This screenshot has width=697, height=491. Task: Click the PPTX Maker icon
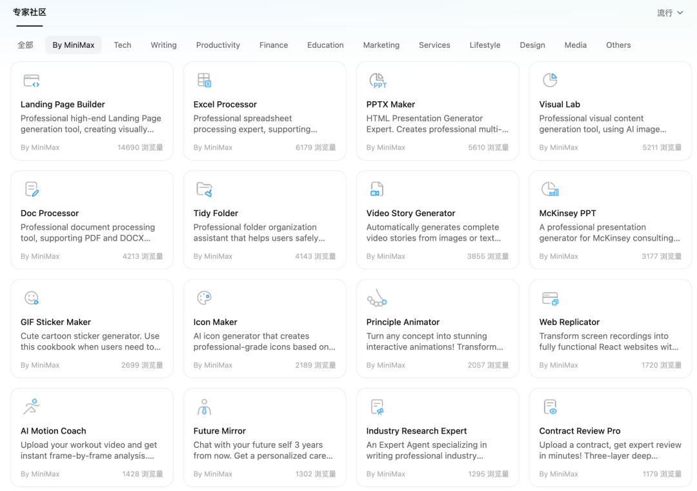pos(378,81)
